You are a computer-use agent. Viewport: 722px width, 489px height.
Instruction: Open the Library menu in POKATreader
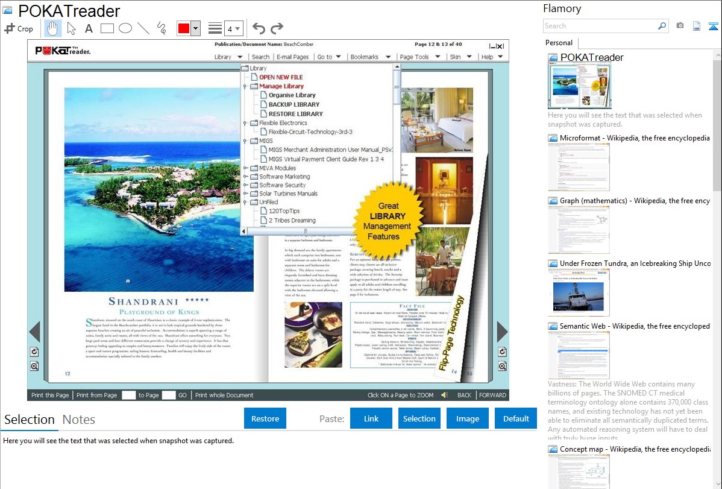coord(228,57)
